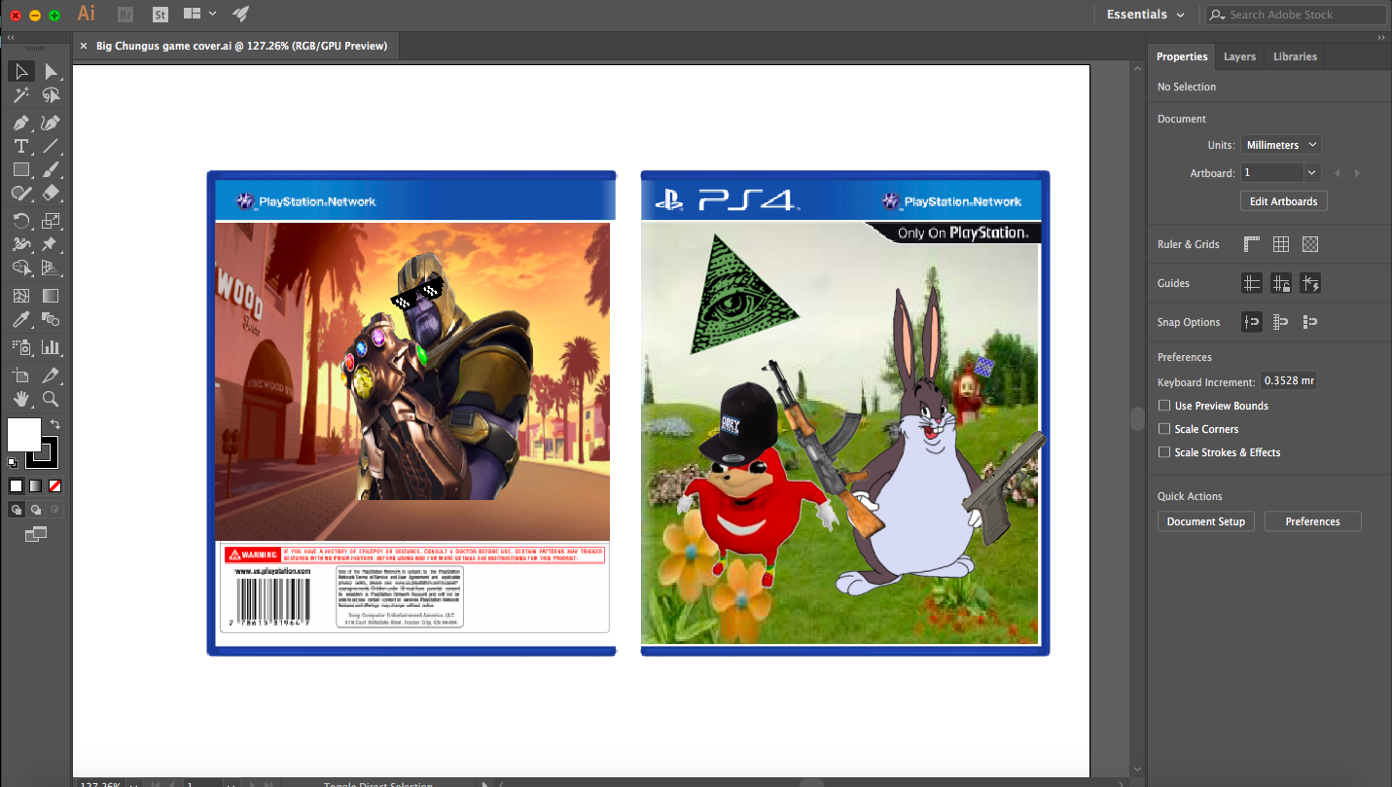Toggle snap to pixel option
Viewport: 1392px width, 787px height.
1310,322
